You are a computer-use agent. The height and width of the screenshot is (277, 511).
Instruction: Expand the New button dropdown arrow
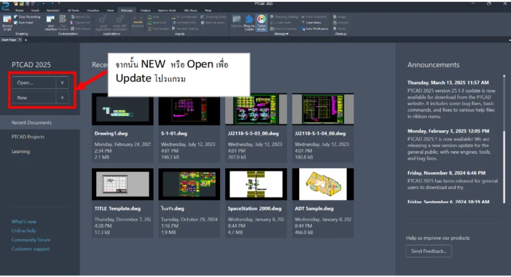(x=62, y=97)
